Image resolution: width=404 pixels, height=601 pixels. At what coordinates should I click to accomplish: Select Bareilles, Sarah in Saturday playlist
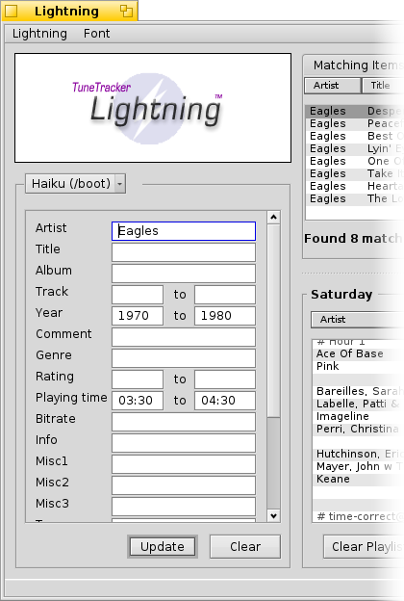[x=358, y=391]
